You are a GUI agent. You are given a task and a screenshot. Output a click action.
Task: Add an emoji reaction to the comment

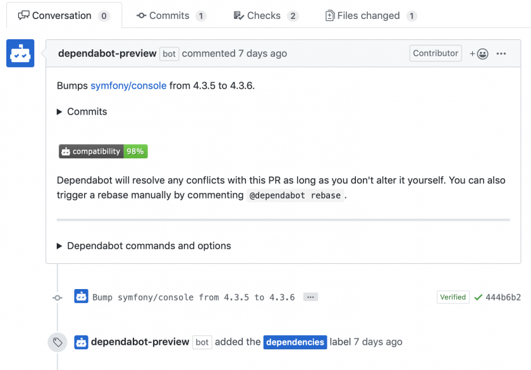pos(479,54)
